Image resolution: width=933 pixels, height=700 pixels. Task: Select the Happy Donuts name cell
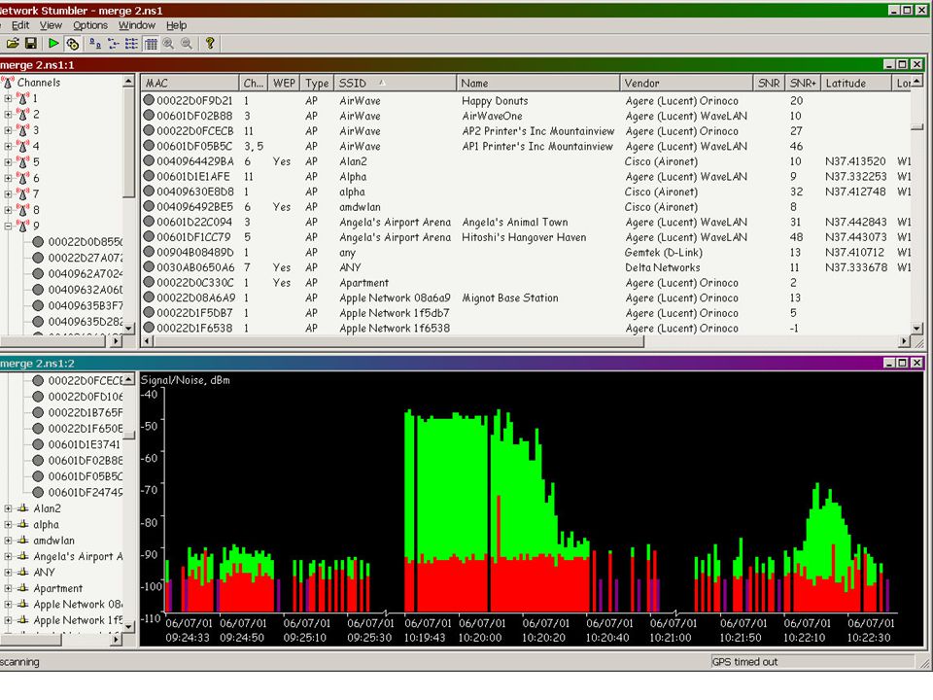495,100
